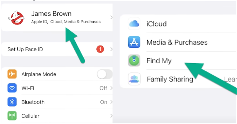Open the Set Up Face ID chevron
The image size is (237, 124).
coord(111,49)
